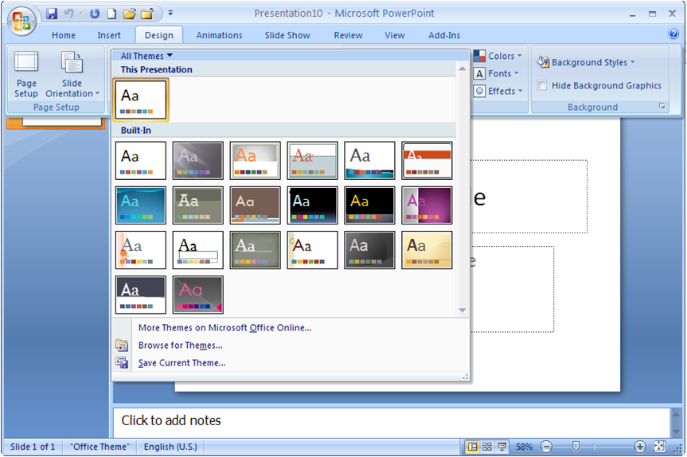Image resolution: width=687 pixels, height=457 pixels.
Task: Open the Customize Quick Access Toolbar arrow
Action: (170, 14)
